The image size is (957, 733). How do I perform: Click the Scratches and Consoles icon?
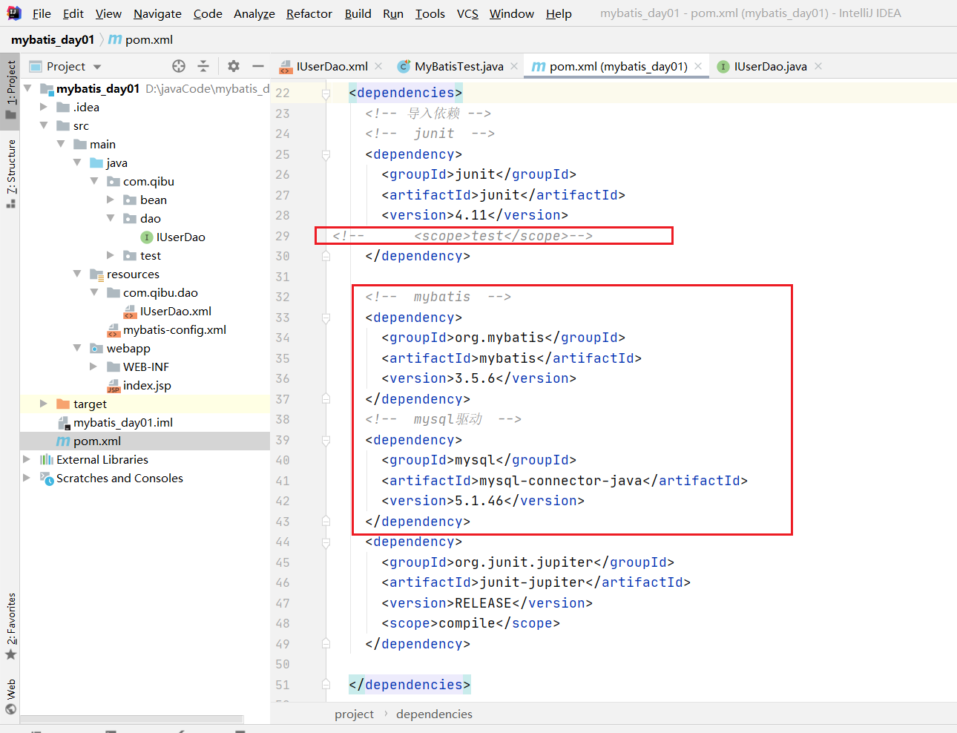[x=47, y=479]
